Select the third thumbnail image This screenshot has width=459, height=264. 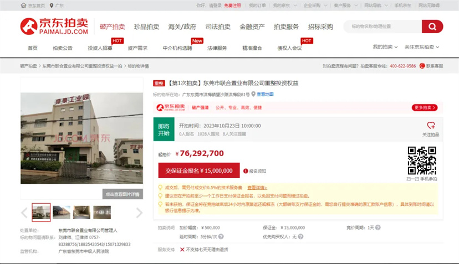pyautogui.click(x=81, y=213)
